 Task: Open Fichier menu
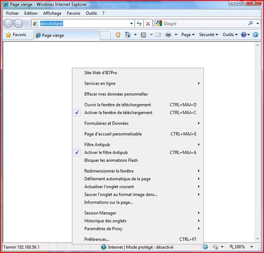point(13,13)
